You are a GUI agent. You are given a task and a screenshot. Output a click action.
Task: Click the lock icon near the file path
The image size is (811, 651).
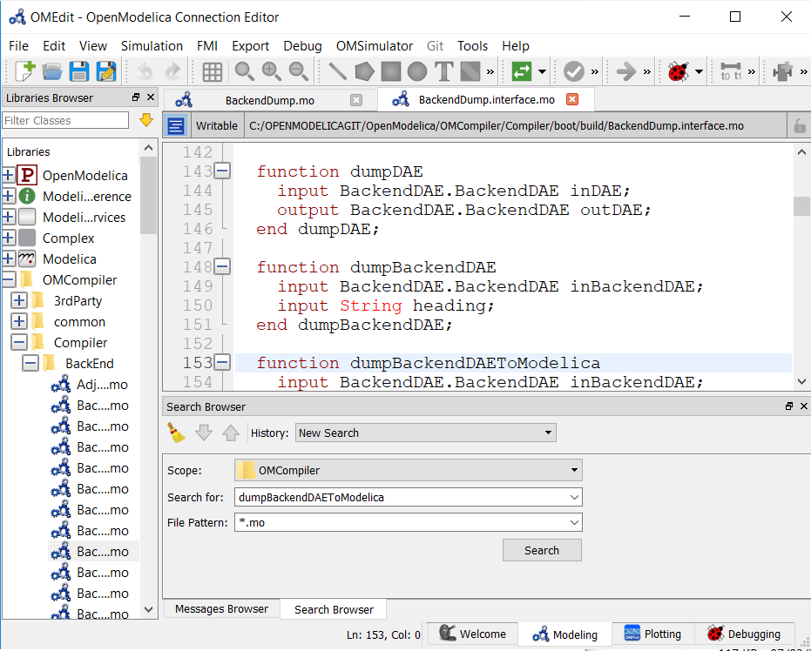point(800,124)
